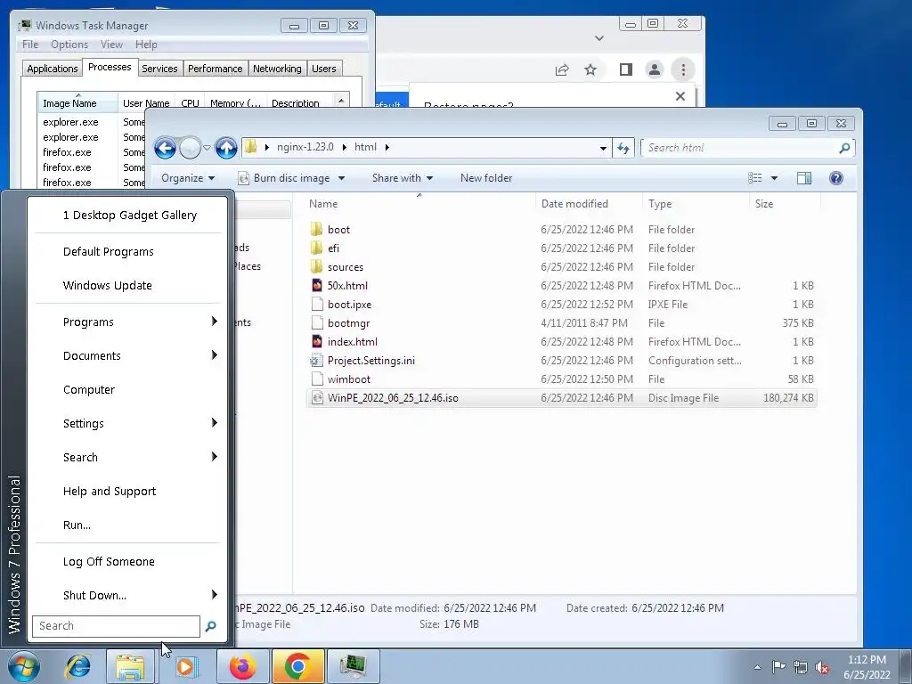The image size is (912, 684).
Task: Refresh the html folder view
Action: coord(623,149)
